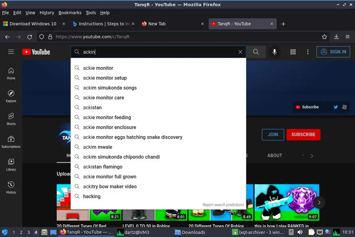This screenshot has width=355, height=237.
Task: Open the taskbar start menu icon
Action: click(5, 232)
